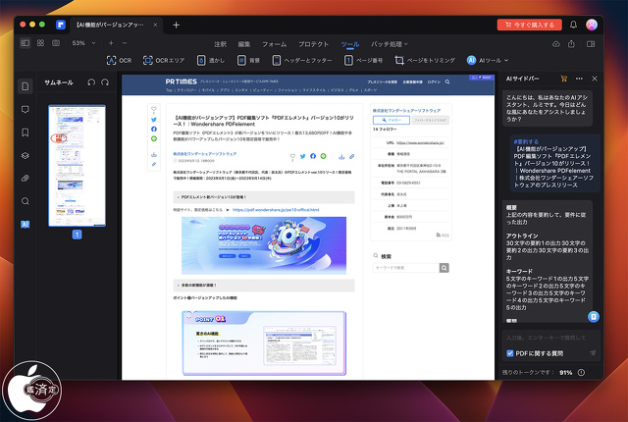Viewport: 628px width, 422px height.
Task: Send the AI chat message
Action: (593, 352)
